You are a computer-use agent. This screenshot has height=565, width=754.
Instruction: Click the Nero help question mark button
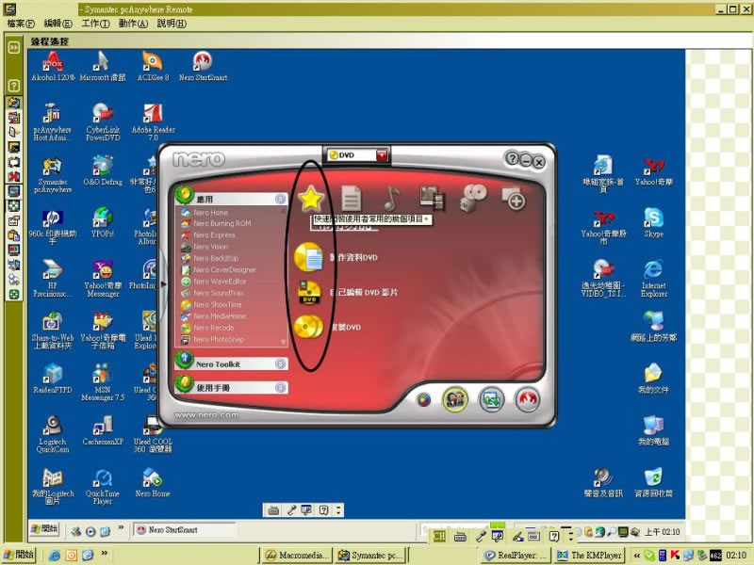tap(512, 158)
